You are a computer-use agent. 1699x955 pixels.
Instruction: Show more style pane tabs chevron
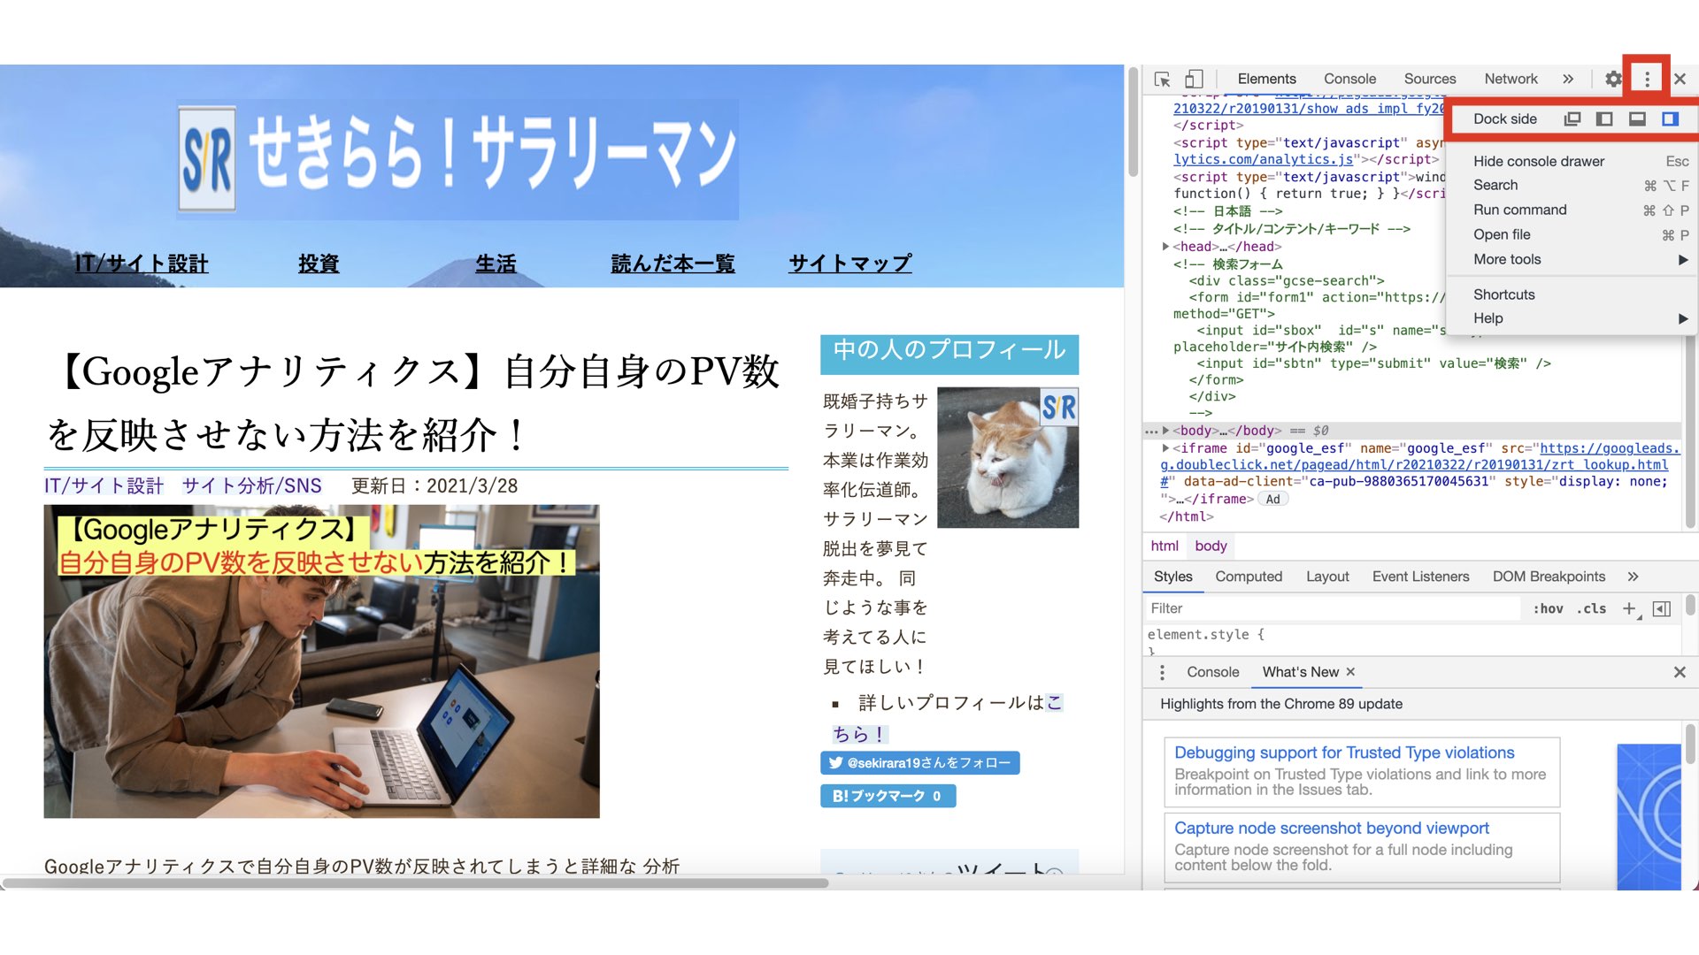point(1633,577)
